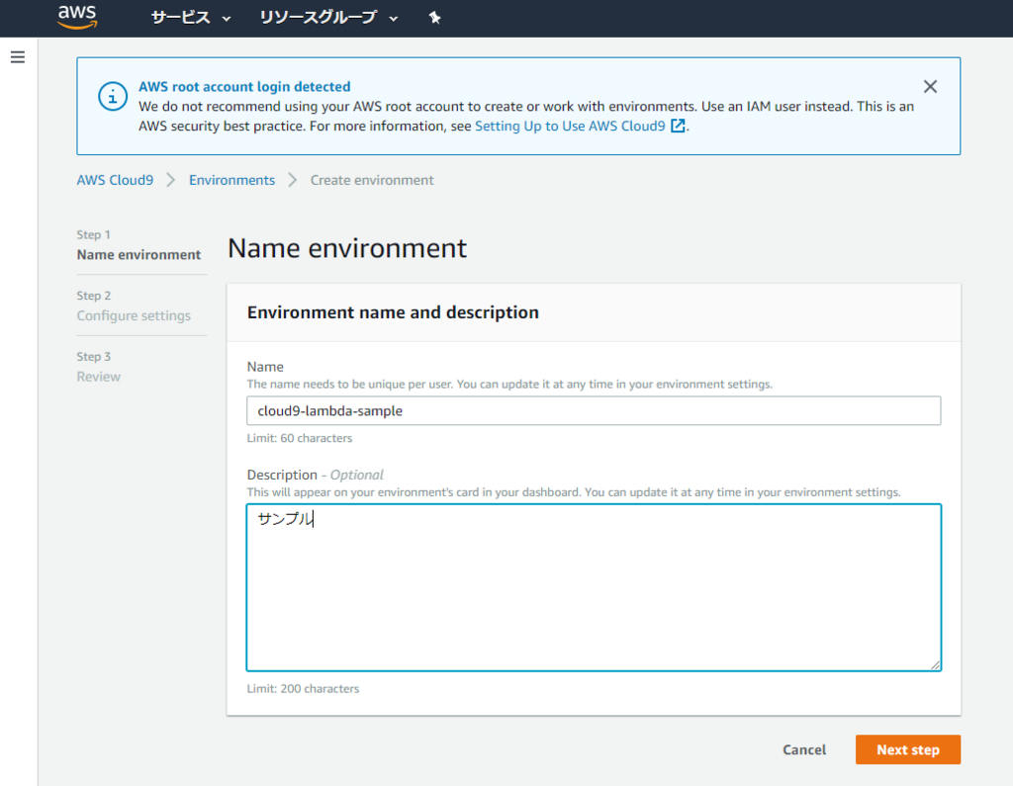The height and width of the screenshot is (786, 1013).
Task: Go to Environments breadcrumb
Action: tap(231, 180)
